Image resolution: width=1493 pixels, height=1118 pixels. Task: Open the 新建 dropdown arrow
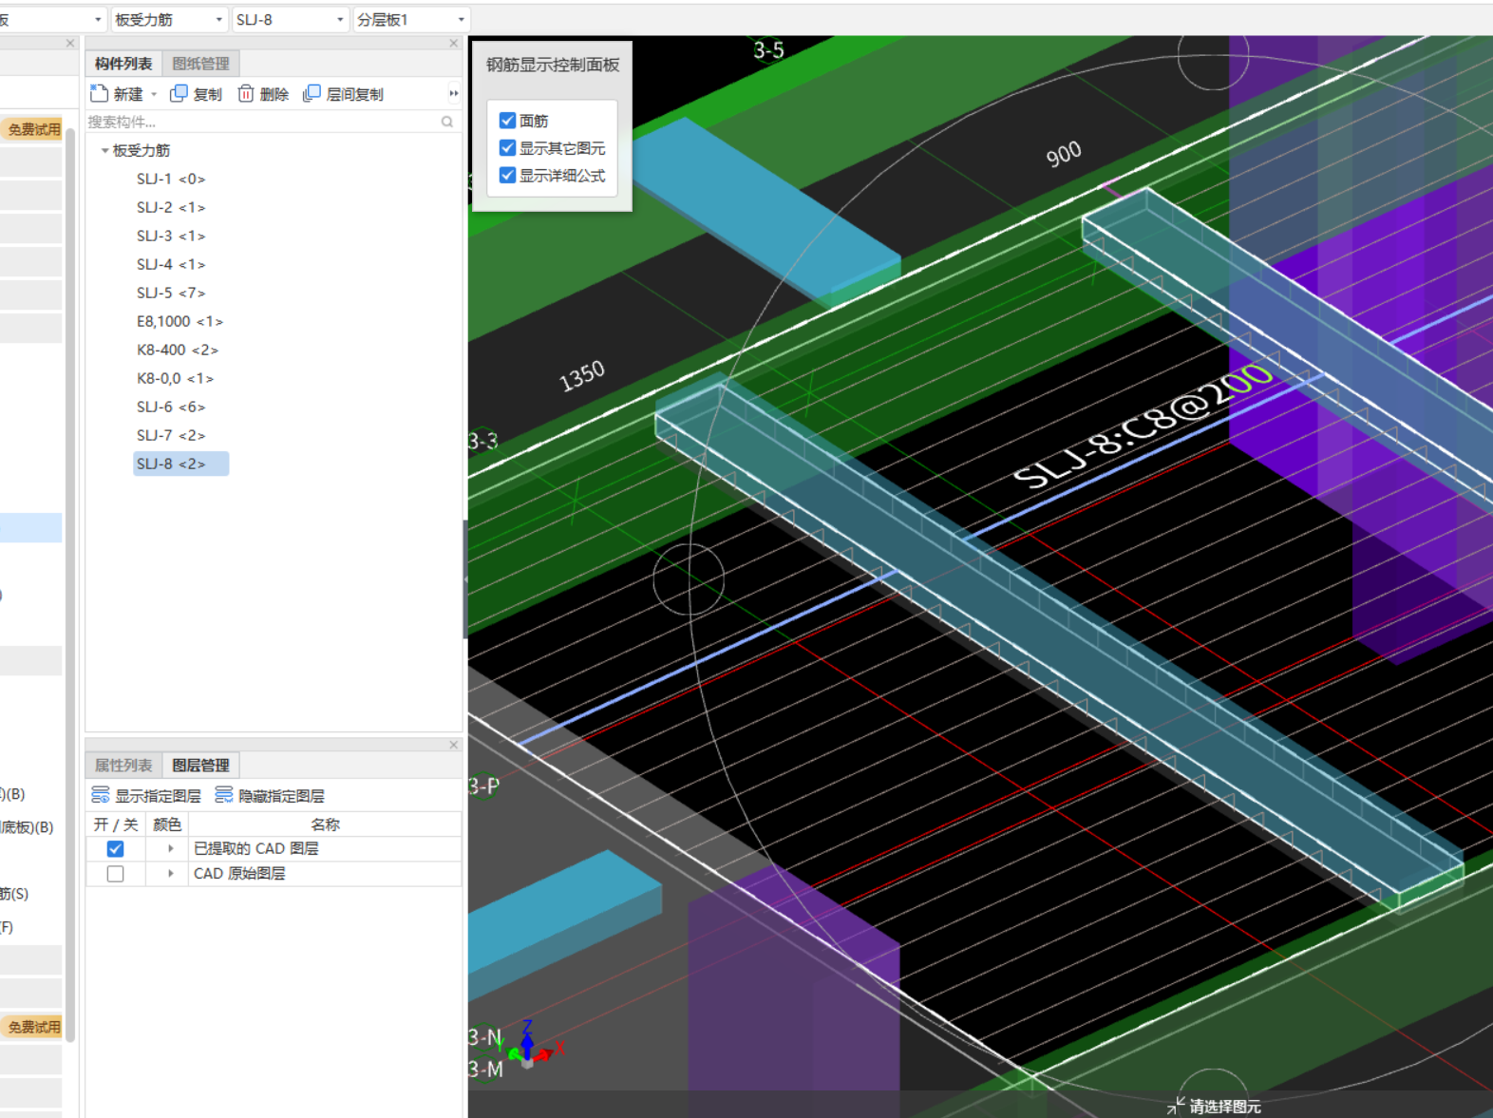pyautogui.click(x=154, y=94)
